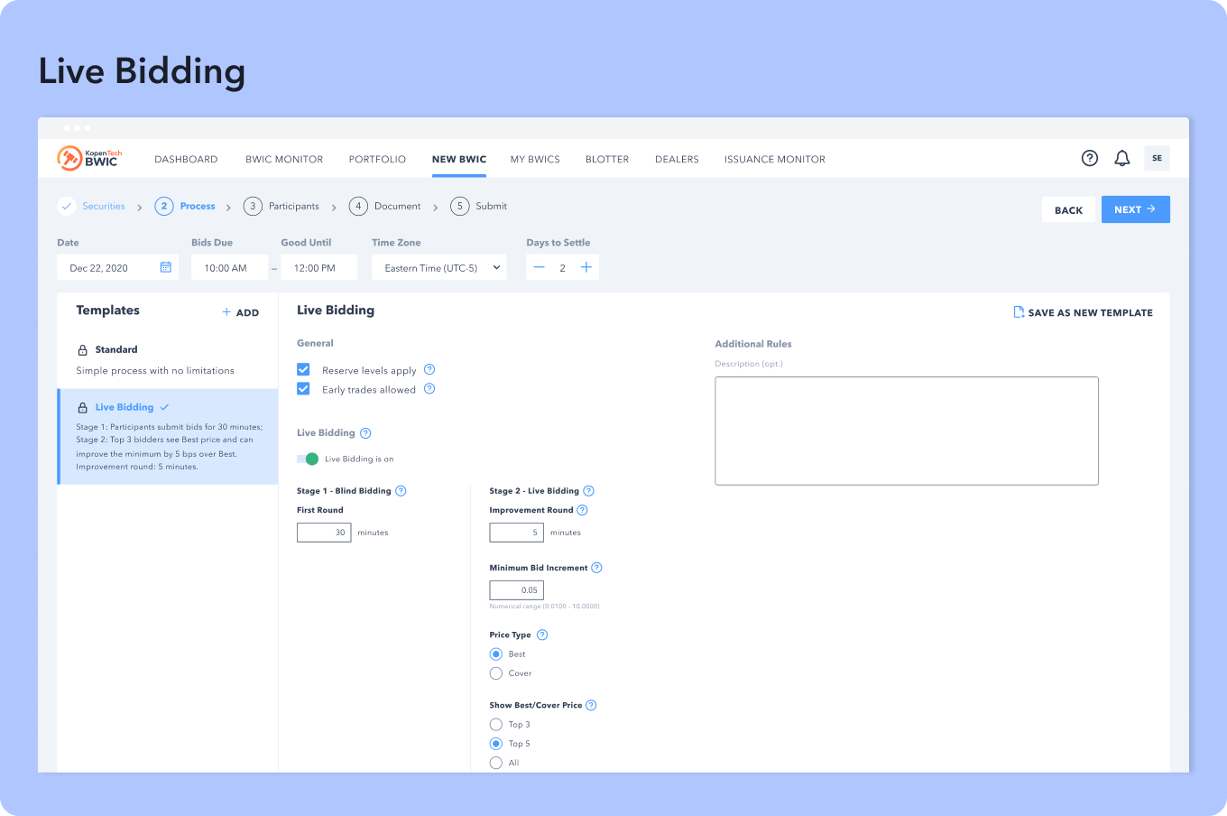Click the KopenTech BWIC logo

pos(90,158)
